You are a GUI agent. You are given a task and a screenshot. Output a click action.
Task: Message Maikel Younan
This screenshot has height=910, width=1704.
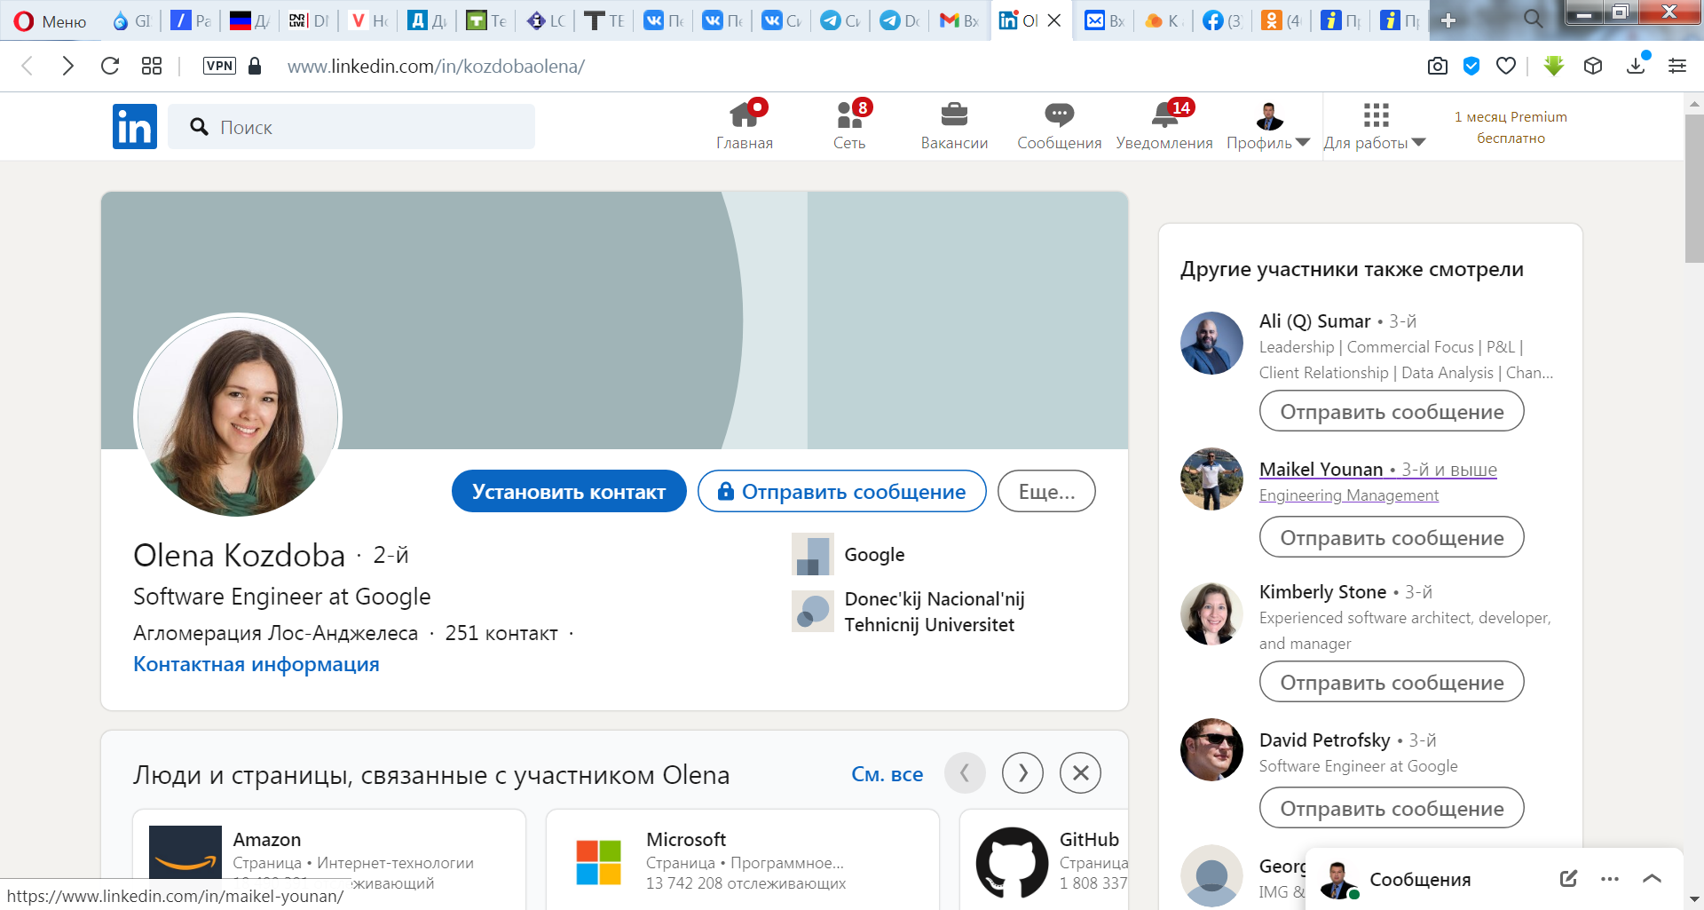click(1392, 537)
